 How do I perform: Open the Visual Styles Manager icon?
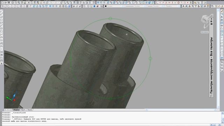coord(101,6)
